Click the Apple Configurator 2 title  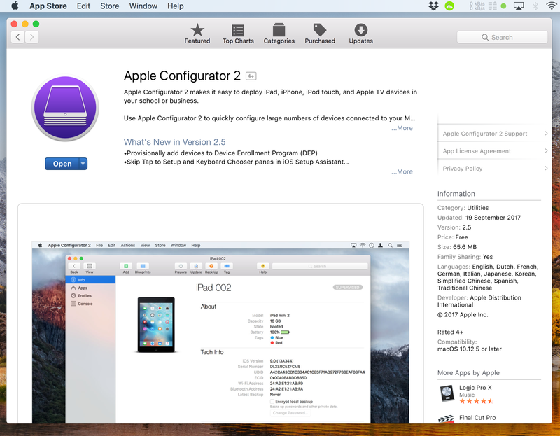(x=182, y=76)
